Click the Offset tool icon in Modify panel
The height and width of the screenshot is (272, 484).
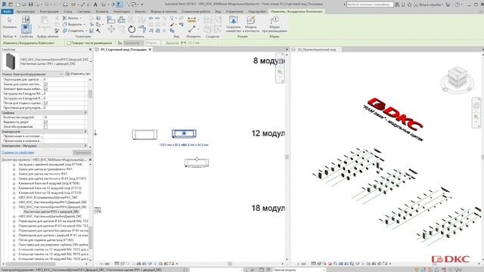[122, 20]
